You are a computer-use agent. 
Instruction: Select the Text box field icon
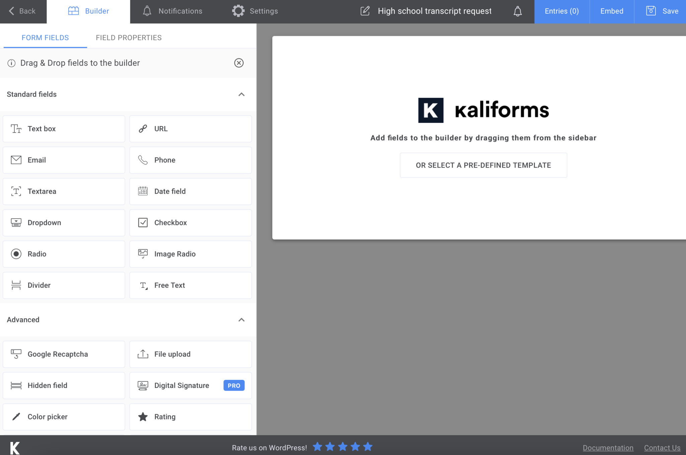16,129
